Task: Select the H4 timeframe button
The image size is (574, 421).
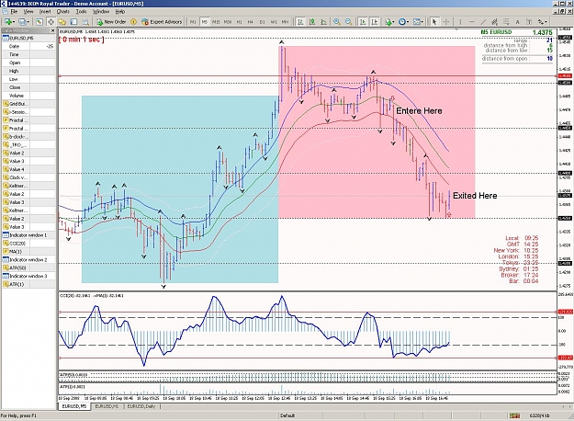Action: pos(251,22)
